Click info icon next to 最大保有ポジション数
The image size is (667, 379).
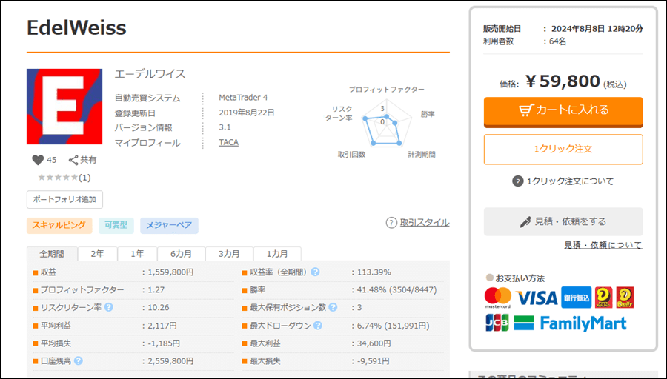click(333, 308)
